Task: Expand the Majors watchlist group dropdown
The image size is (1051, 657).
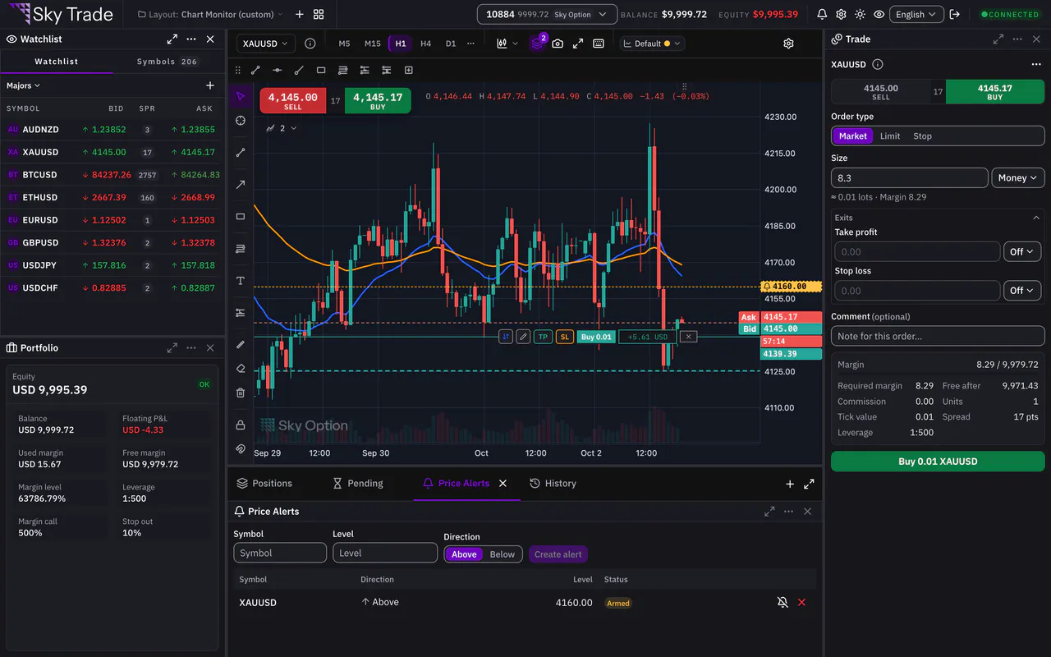Action: coord(23,85)
